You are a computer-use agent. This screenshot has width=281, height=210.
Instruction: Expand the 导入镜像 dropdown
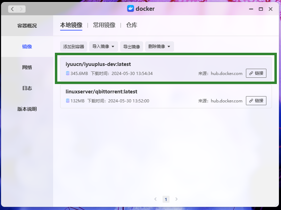[104, 47]
